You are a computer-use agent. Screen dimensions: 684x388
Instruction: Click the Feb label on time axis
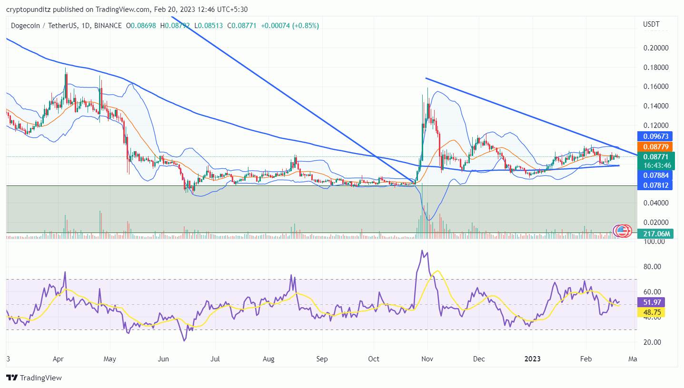(x=585, y=359)
